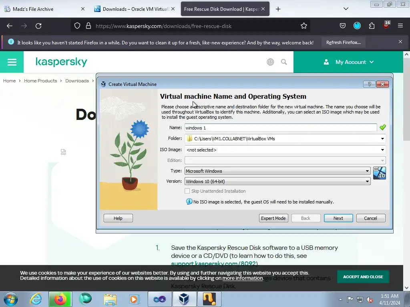
Task: Click the kaspersky logo
Action: (x=61, y=62)
